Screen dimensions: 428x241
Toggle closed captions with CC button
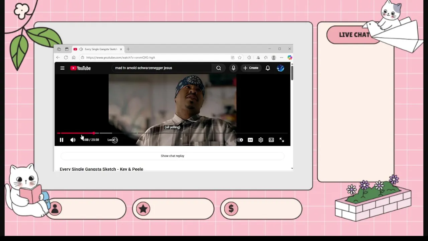point(250,140)
